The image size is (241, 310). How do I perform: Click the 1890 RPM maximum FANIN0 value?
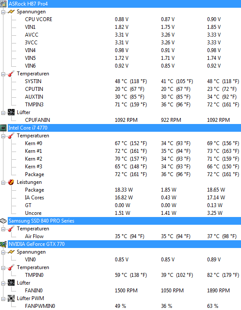pos(218,291)
